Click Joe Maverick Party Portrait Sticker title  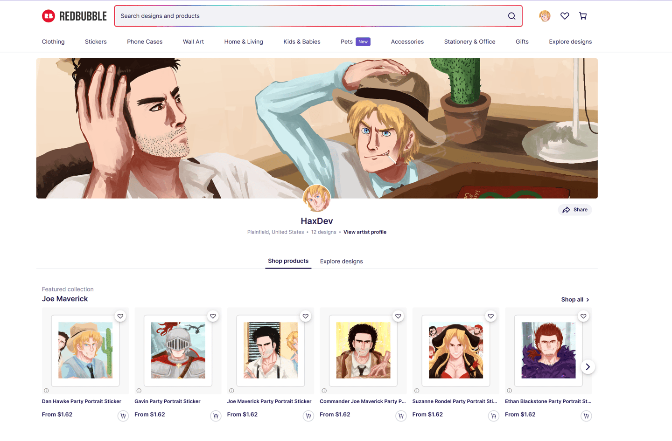[269, 401]
